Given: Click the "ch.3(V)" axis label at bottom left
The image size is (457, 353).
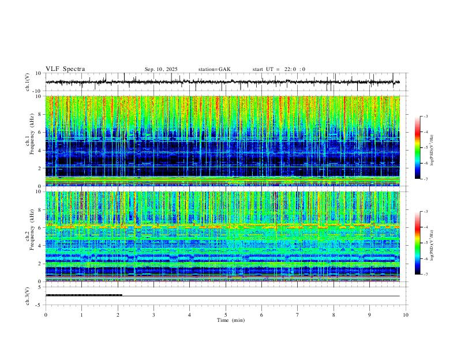Looking at the screenshot, I should [28, 296].
